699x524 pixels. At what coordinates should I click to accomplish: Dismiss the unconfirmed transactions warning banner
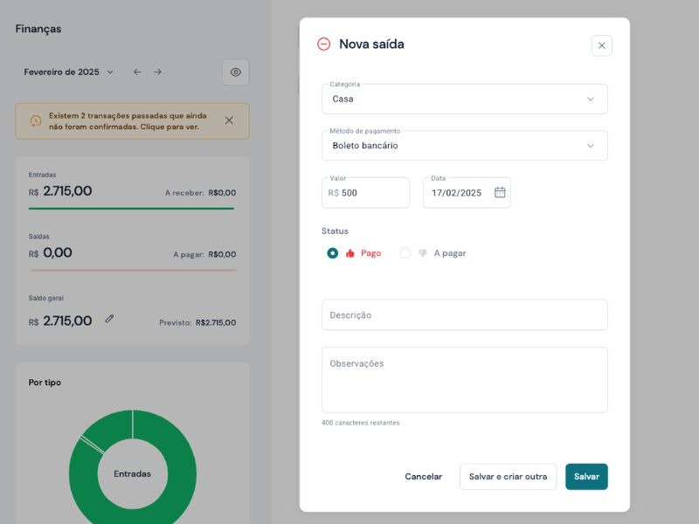pyautogui.click(x=229, y=121)
